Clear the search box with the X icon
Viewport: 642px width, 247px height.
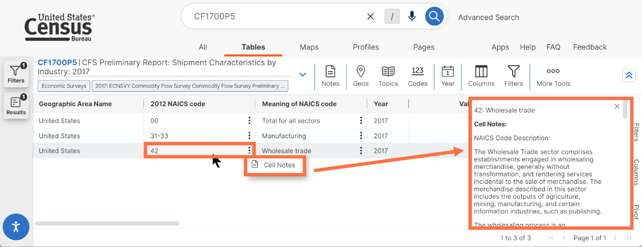(x=371, y=17)
